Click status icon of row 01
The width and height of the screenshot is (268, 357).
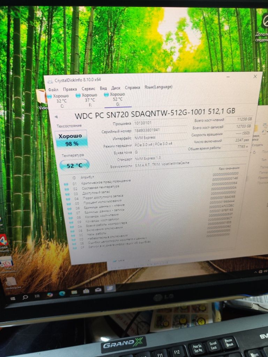(66, 184)
